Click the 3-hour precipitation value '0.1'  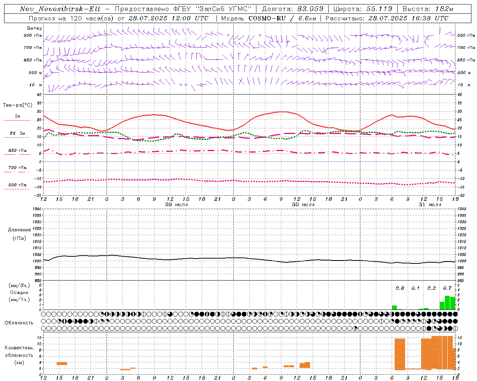[x=416, y=288]
